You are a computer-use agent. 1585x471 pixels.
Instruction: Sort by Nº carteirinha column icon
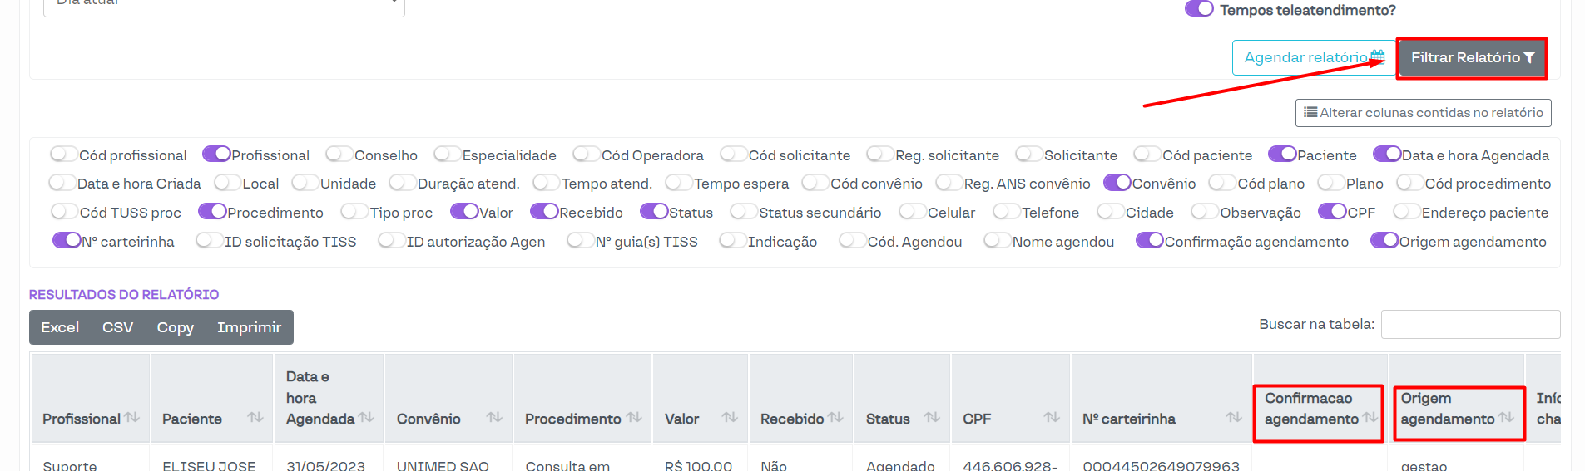[x=1234, y=418]
